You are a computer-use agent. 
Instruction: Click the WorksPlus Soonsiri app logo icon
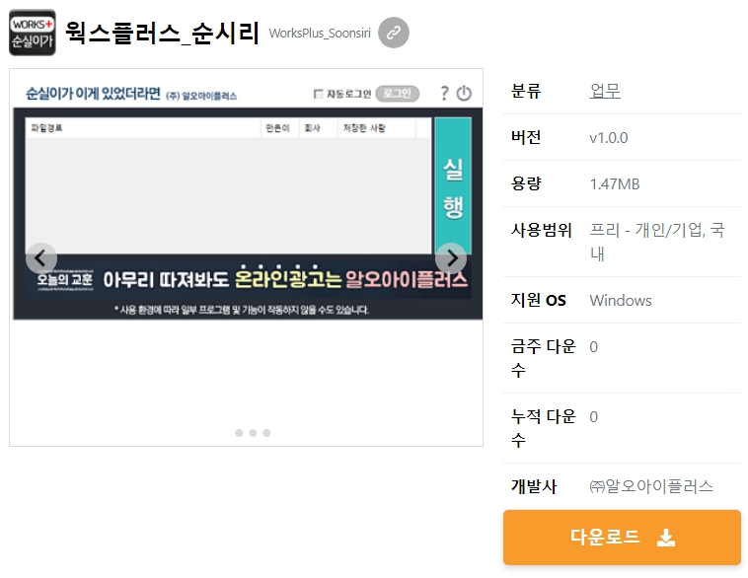tap(33, 33)
